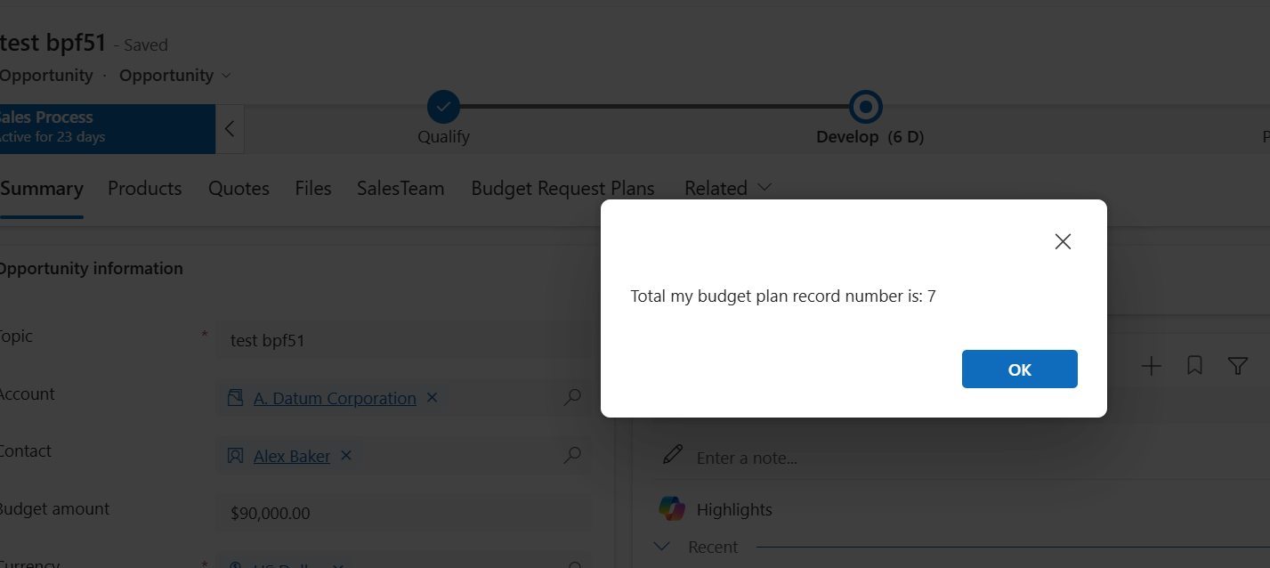
Task: Remove A. Datum Corporation from Account
Action: 433,398
